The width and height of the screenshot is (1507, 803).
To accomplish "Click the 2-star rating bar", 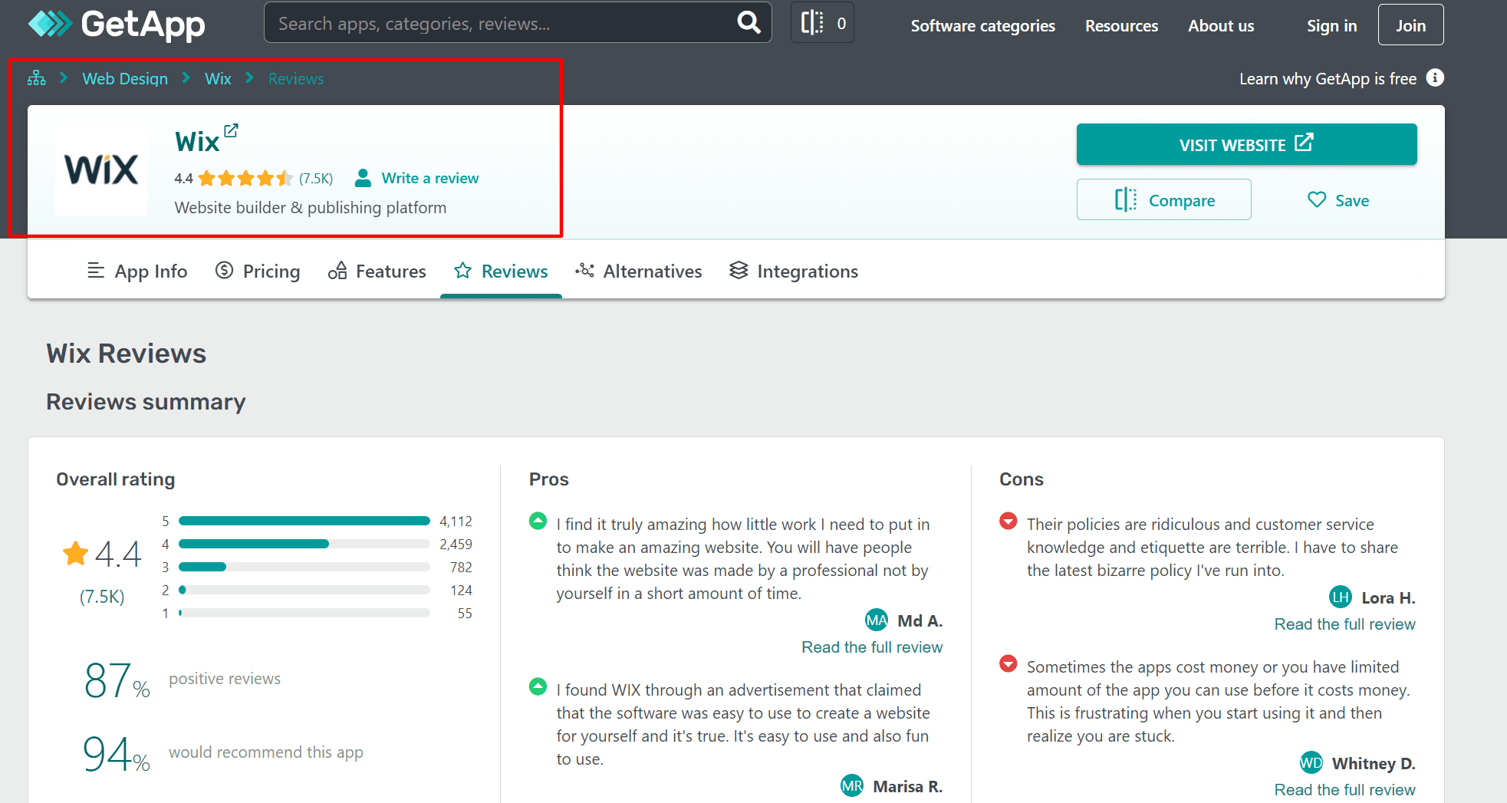I will [304, 590].
